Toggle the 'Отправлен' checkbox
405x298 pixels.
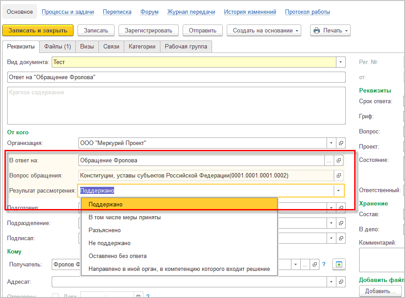click(x=56, y=296)
